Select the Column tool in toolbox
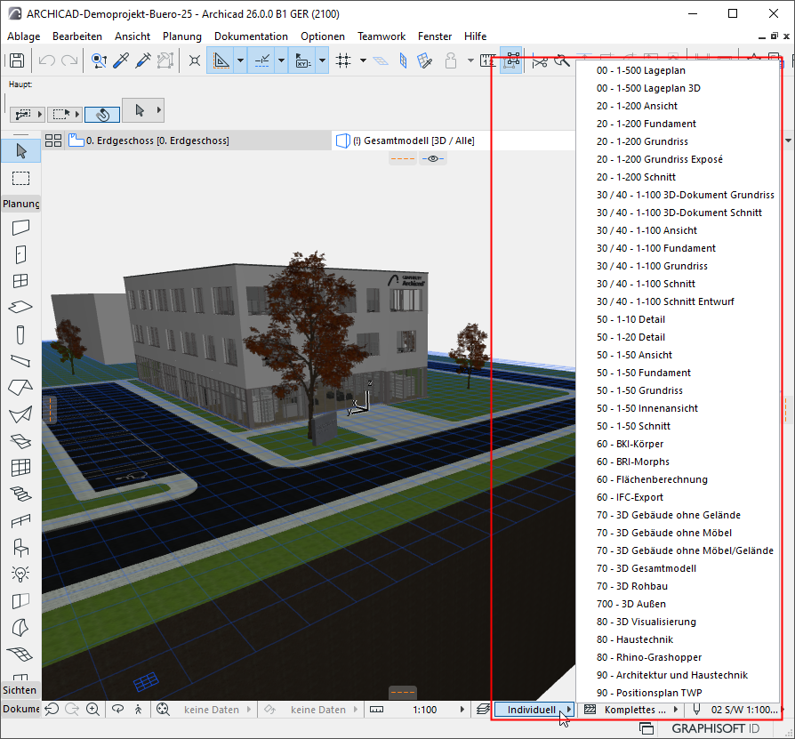 point(21,334)
